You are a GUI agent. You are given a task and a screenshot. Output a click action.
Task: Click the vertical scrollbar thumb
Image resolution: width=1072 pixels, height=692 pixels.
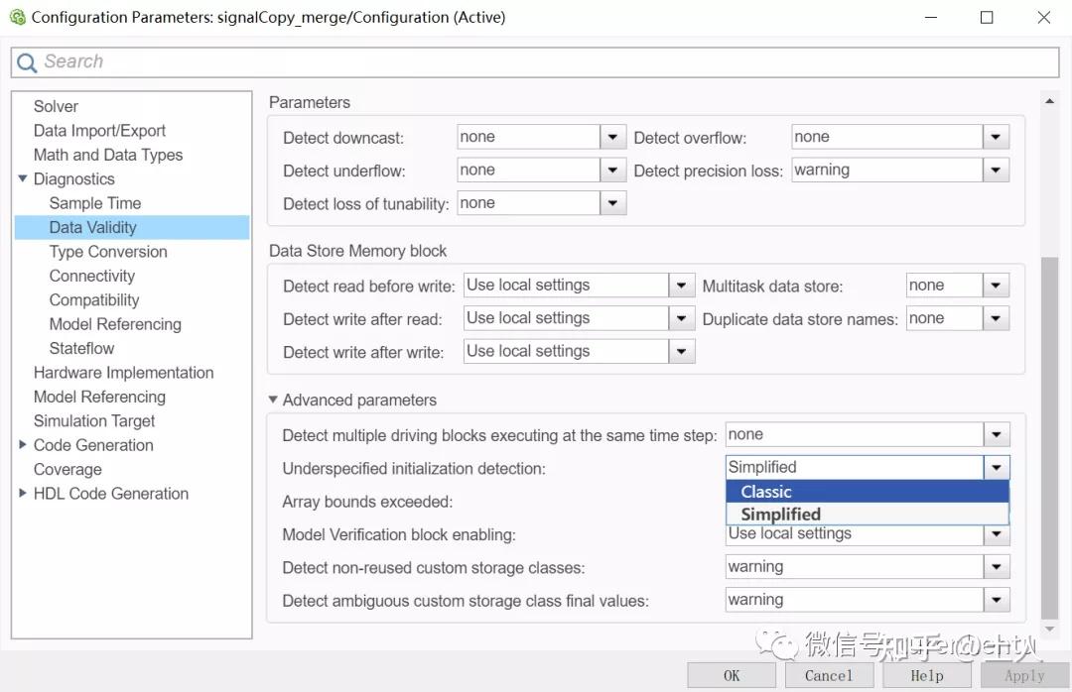click(x=1049, y=437)
